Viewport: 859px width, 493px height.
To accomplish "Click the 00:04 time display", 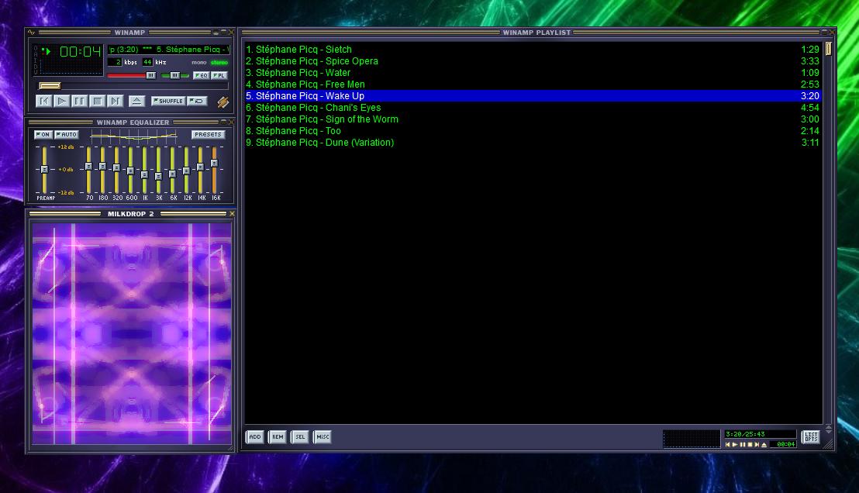I will (x=80, y=51).
